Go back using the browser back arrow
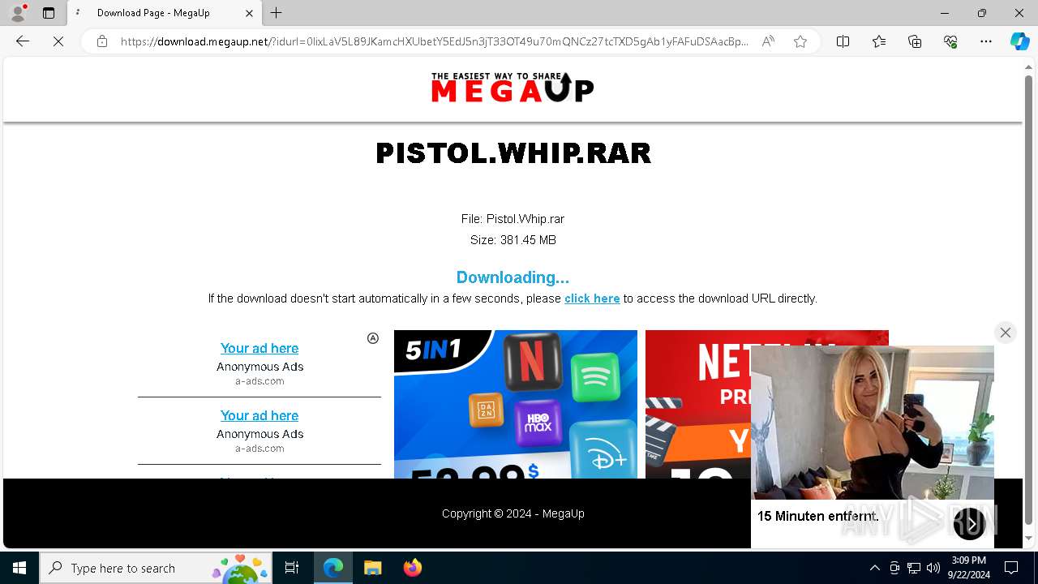1038x584 pixels. (23, 41)
